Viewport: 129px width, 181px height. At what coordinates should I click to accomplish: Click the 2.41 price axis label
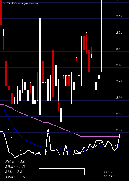point(119,81)
